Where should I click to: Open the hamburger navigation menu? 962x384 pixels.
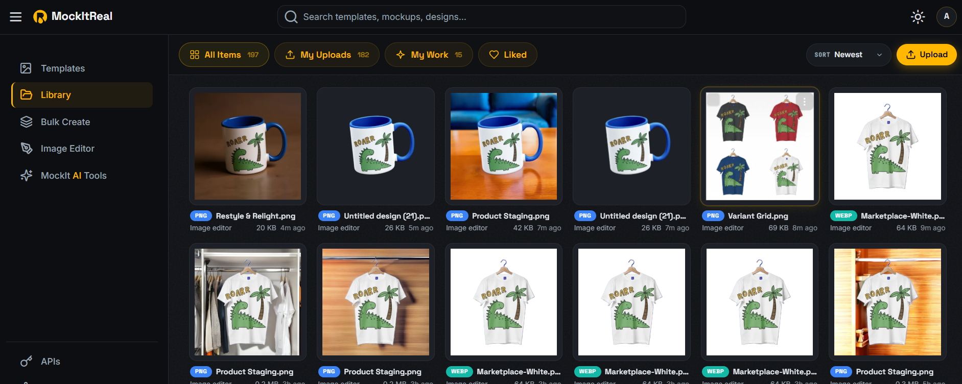[x=16, y=17]
